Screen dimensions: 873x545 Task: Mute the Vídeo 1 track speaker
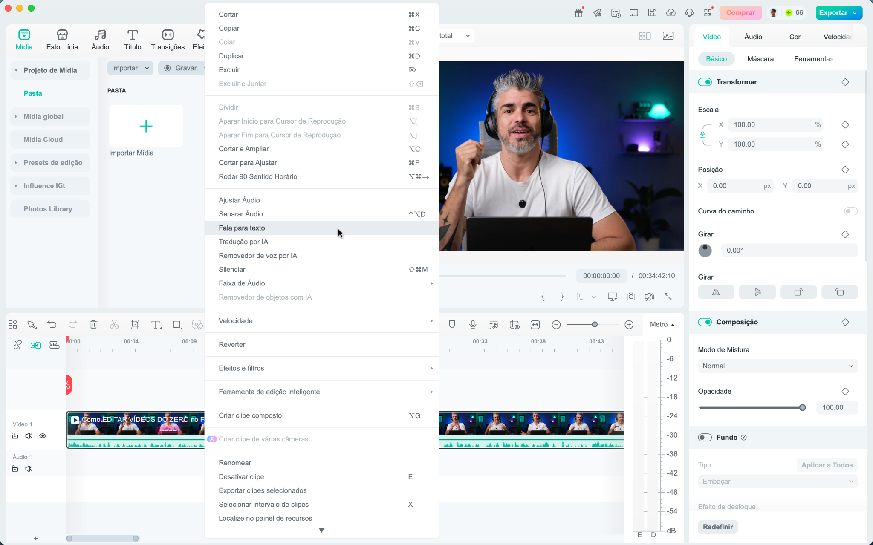[x=29, y=436]
